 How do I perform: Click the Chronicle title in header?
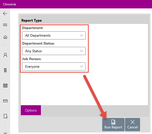10,4
